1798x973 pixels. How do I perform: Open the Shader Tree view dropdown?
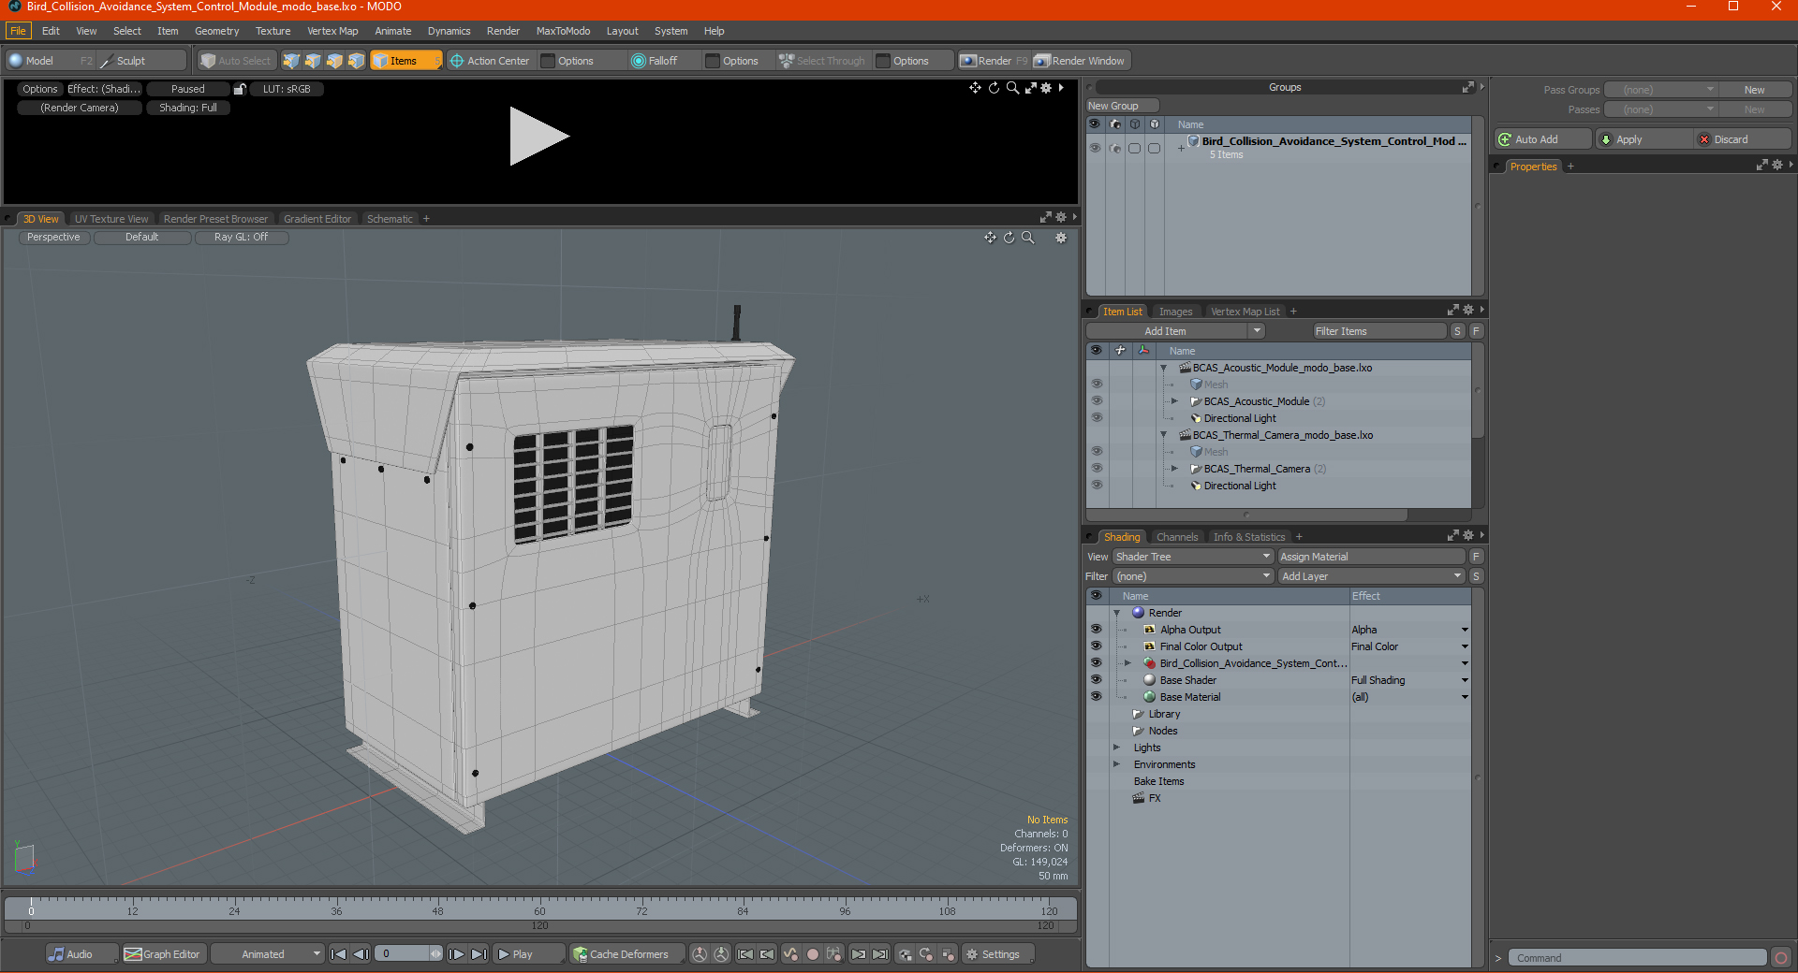tap(1192, 557)
